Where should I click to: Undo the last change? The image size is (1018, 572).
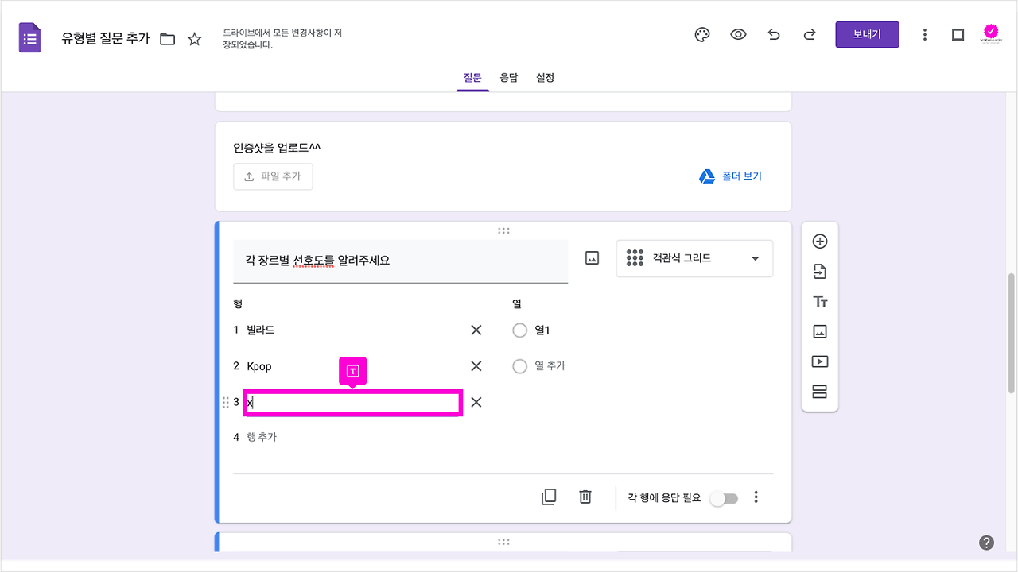click(774, 34)
